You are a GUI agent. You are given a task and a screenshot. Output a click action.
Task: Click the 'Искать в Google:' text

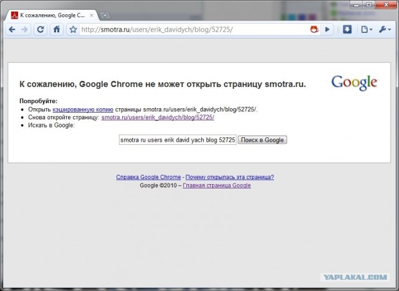click(51, 126)
